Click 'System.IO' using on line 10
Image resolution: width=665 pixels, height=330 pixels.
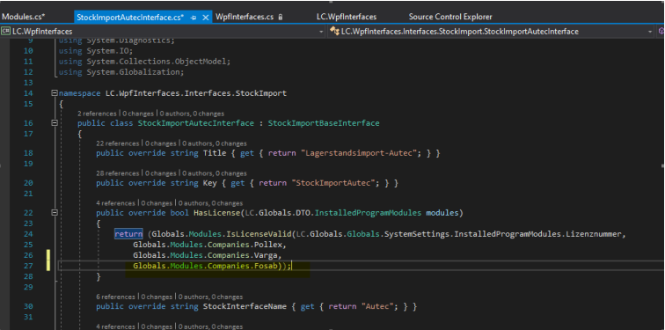point(107,51)
